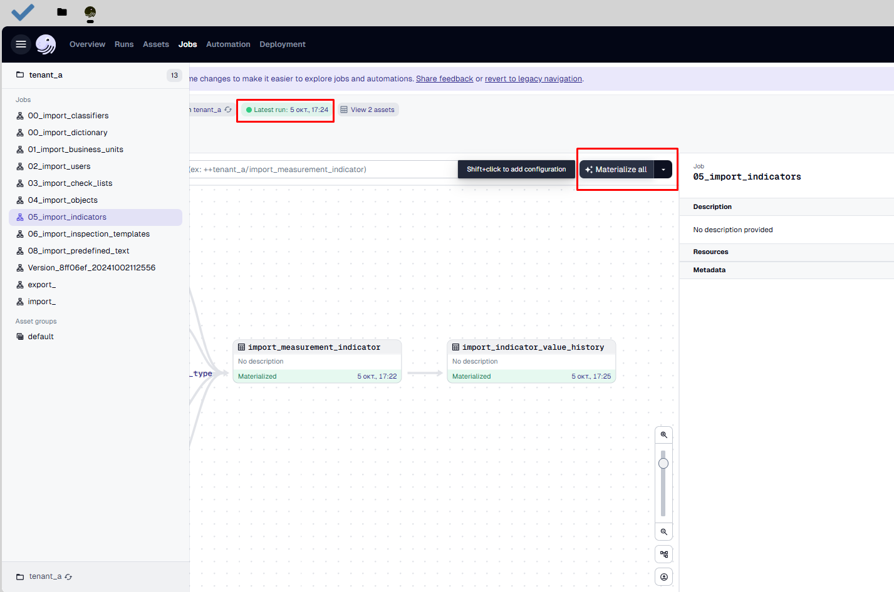Collapse the Description section header

point(712,207)
